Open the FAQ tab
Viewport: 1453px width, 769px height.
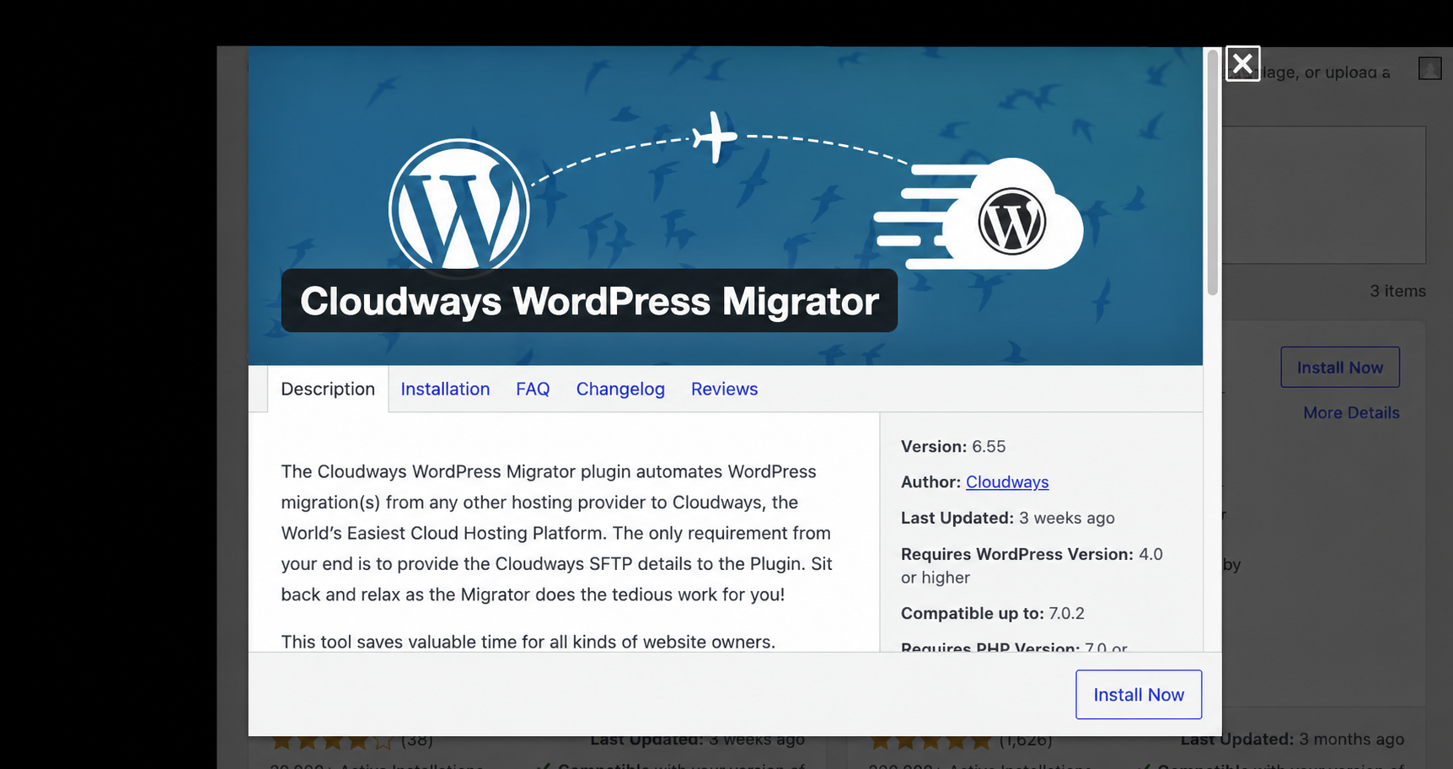[533, 389]
